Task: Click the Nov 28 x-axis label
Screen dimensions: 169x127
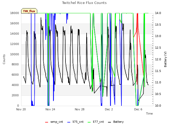Action: tap(79, 109)
